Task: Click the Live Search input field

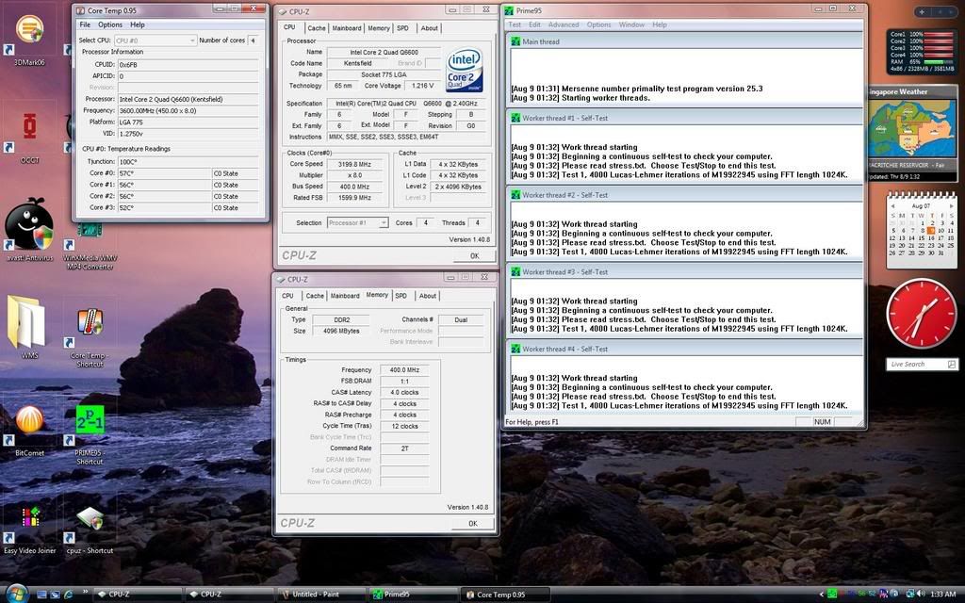Action: click(916, 365)
